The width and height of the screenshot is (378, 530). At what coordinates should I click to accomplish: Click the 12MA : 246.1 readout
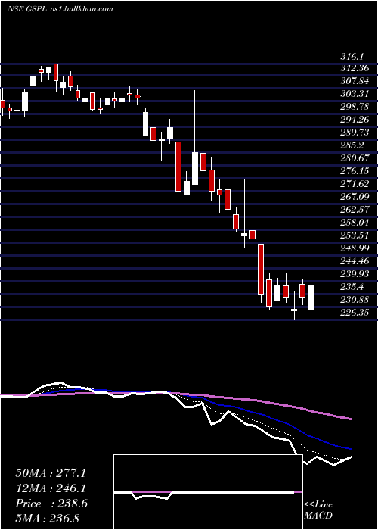51,488
